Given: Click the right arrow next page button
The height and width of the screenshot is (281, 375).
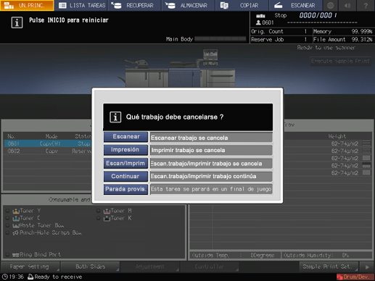Looking at the screenshot, I should tap(367, 267).
